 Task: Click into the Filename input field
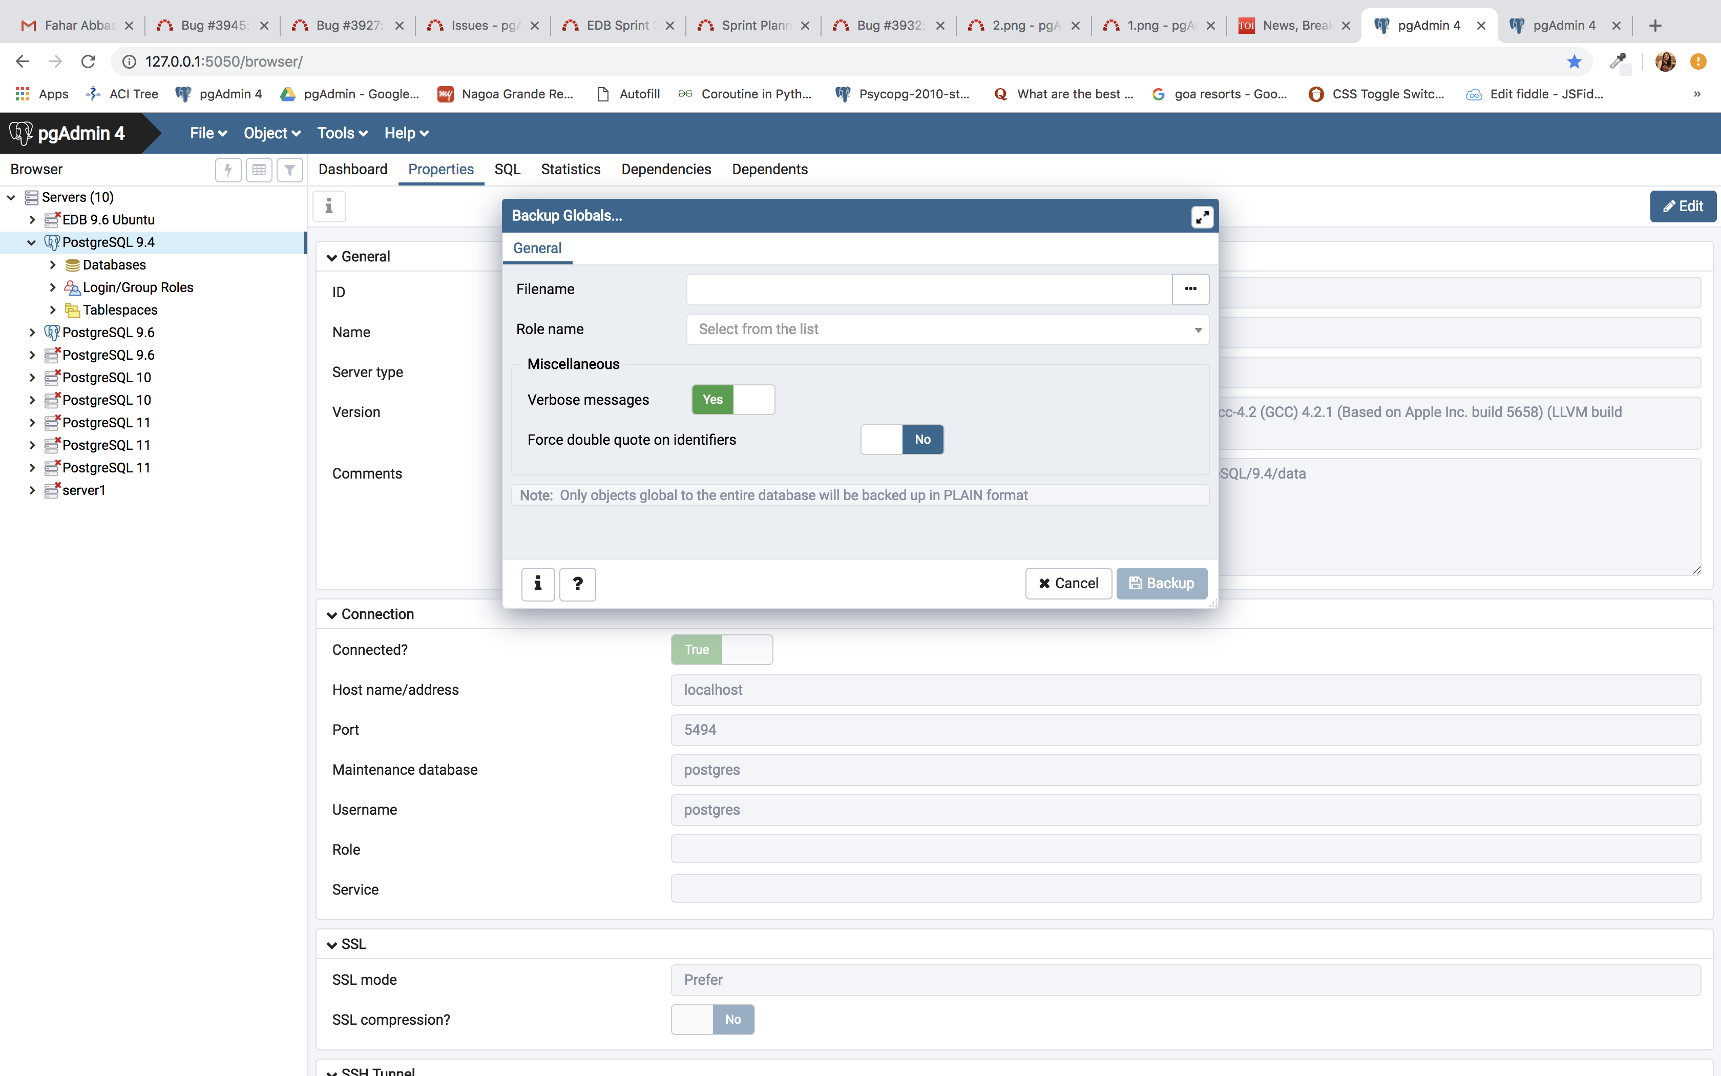[929, 289]
